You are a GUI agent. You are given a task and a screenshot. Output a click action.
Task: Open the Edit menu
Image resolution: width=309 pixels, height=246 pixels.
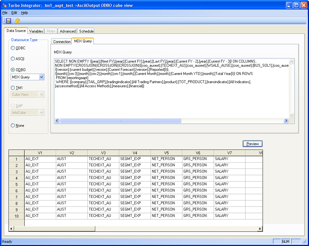coord(14,13)
